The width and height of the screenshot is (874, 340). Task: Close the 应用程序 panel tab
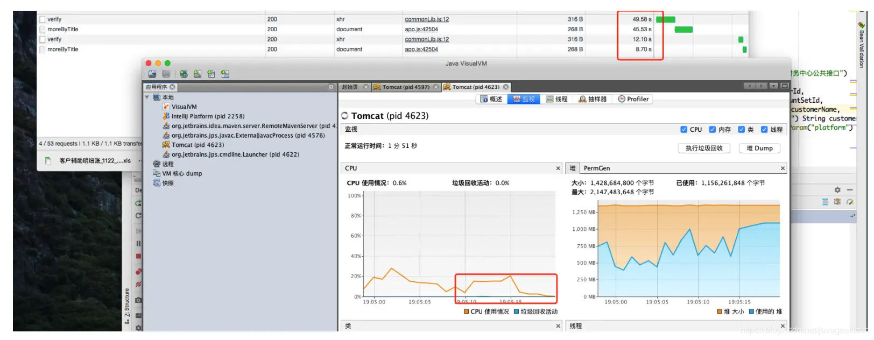click(x=172, y=87)
